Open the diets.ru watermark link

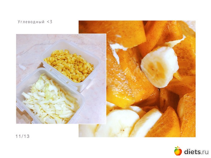[x=191, y=151]
